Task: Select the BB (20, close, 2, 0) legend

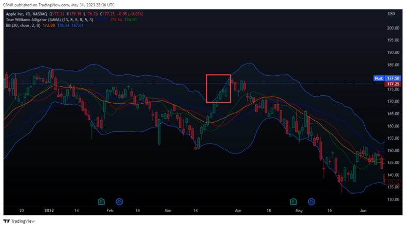Action: click(23, 25)
